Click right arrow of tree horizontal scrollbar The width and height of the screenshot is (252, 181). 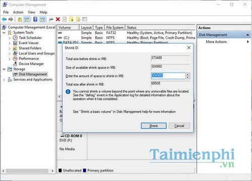coord(52,171)
